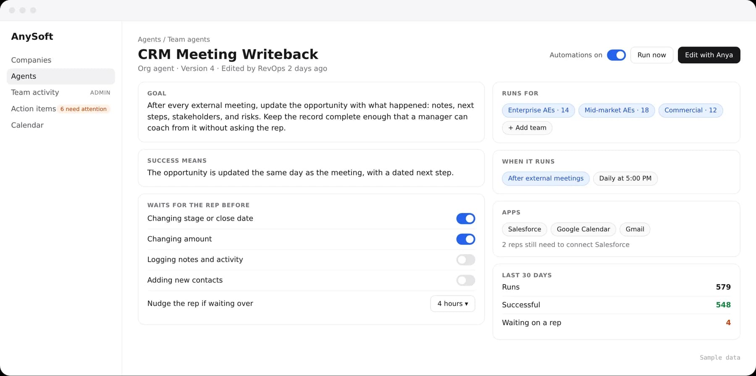756x376 pixels.
Task: Click the ADMIN label beside Team activity
Action: [x=100, y=93]
